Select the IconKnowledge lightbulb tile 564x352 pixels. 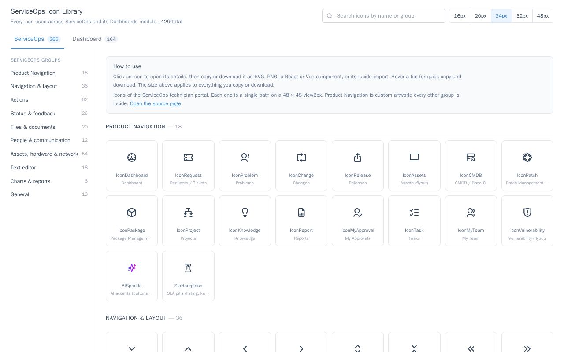(245, 221)
